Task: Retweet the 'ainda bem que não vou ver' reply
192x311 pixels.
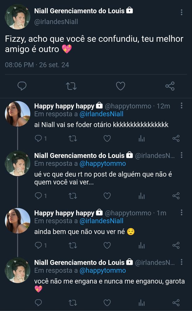Action: click(x=72, y=245)
